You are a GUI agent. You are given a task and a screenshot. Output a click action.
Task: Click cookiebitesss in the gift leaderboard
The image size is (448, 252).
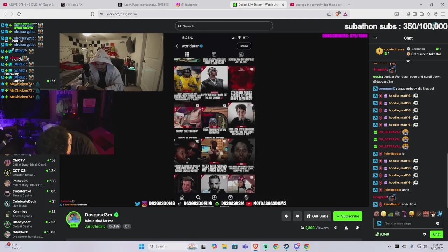[394, 49]
